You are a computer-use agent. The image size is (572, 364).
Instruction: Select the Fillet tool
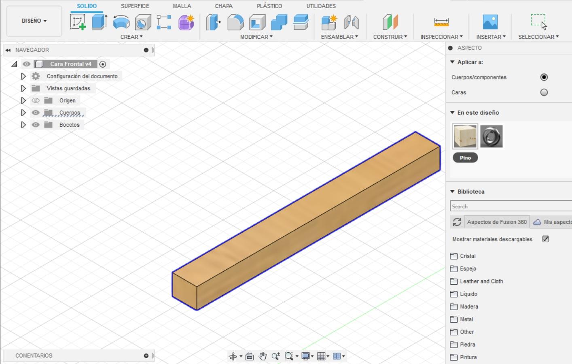coord(235,22)
